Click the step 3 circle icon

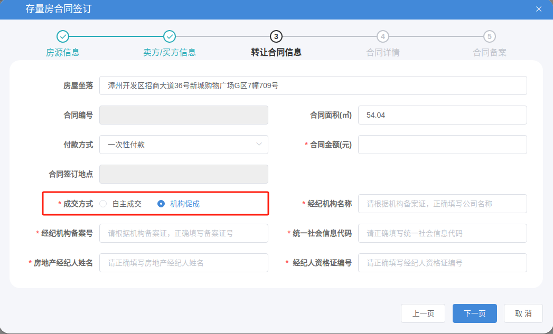tap(276, 36)
